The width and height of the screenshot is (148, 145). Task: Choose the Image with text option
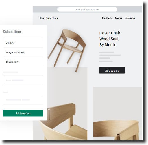pyautogui.click(x=23, y=52)
